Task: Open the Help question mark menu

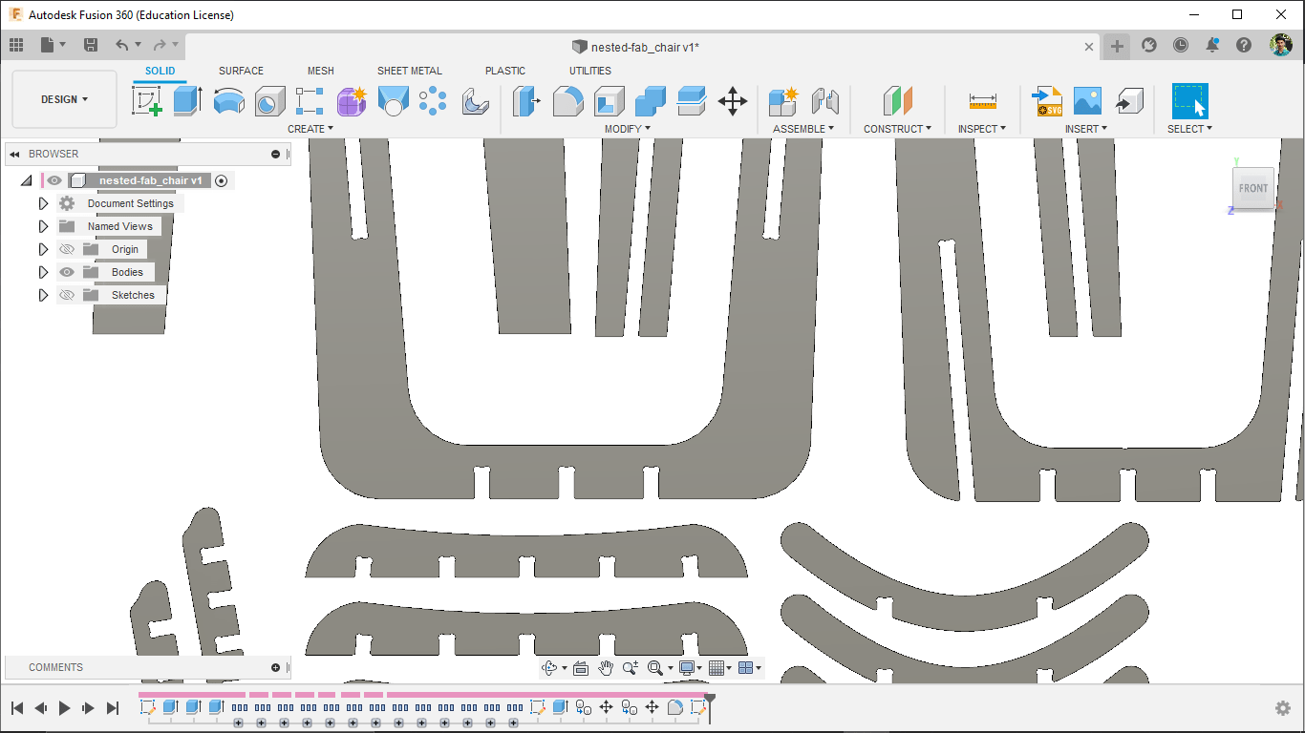Action: [x=1244, y=45]
